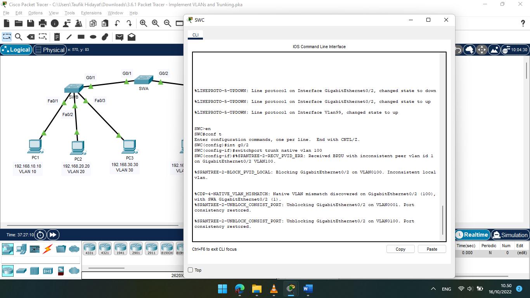Click the Copy toolbar icon
The height and width of the screenshot is (298, 530).
[x=93, y=23]
